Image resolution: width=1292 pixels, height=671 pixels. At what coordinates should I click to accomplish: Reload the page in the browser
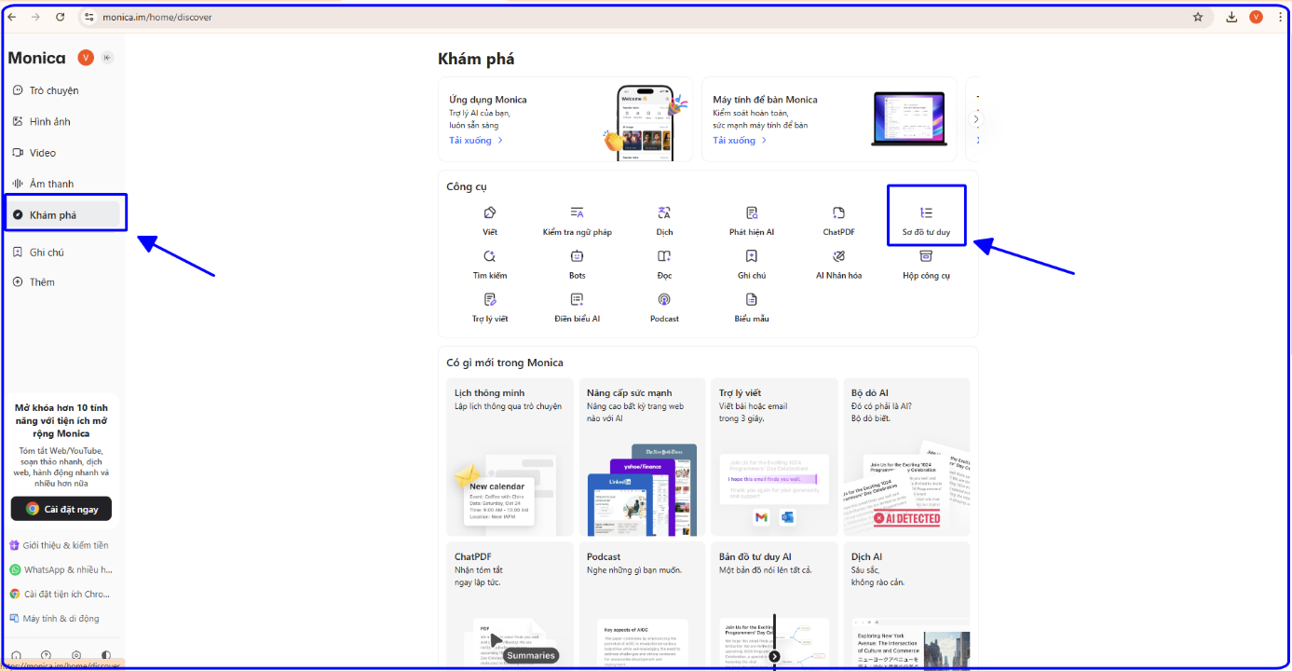[x=61, y=17]
